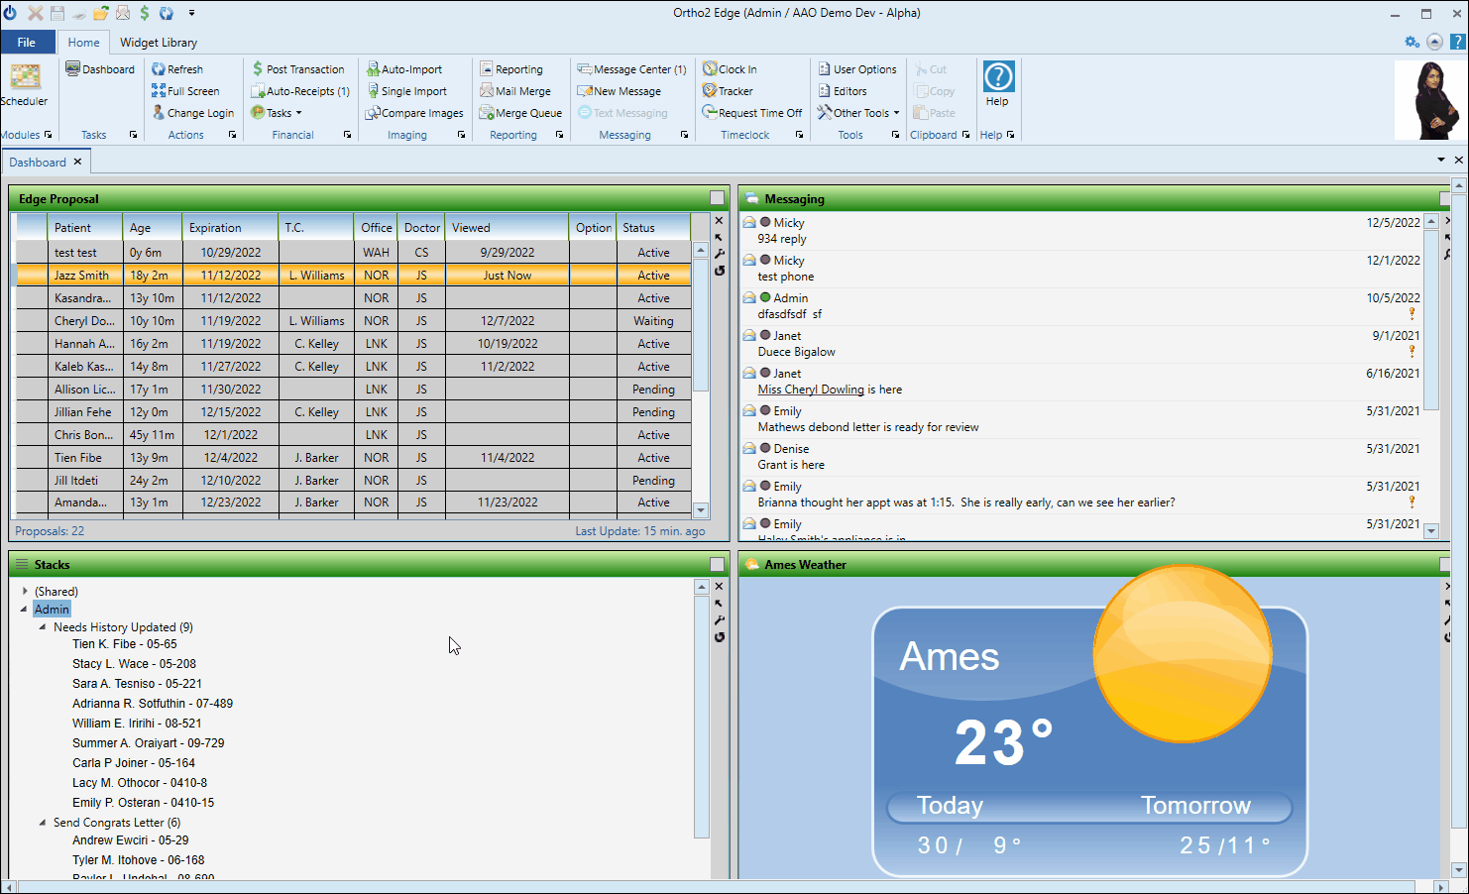The width and height of the screenshot is (1469, 894).
Task: Open the File menu
Action: click(x=27, y=43)
